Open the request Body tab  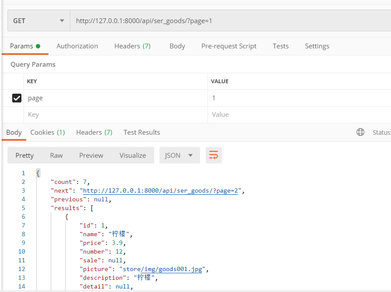[177, 46]
